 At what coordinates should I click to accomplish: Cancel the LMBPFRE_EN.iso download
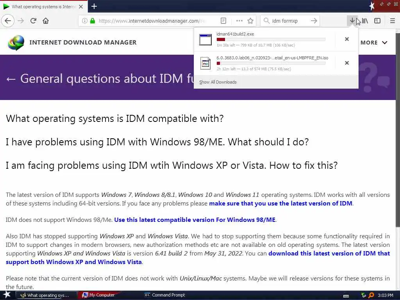point(347,63)
